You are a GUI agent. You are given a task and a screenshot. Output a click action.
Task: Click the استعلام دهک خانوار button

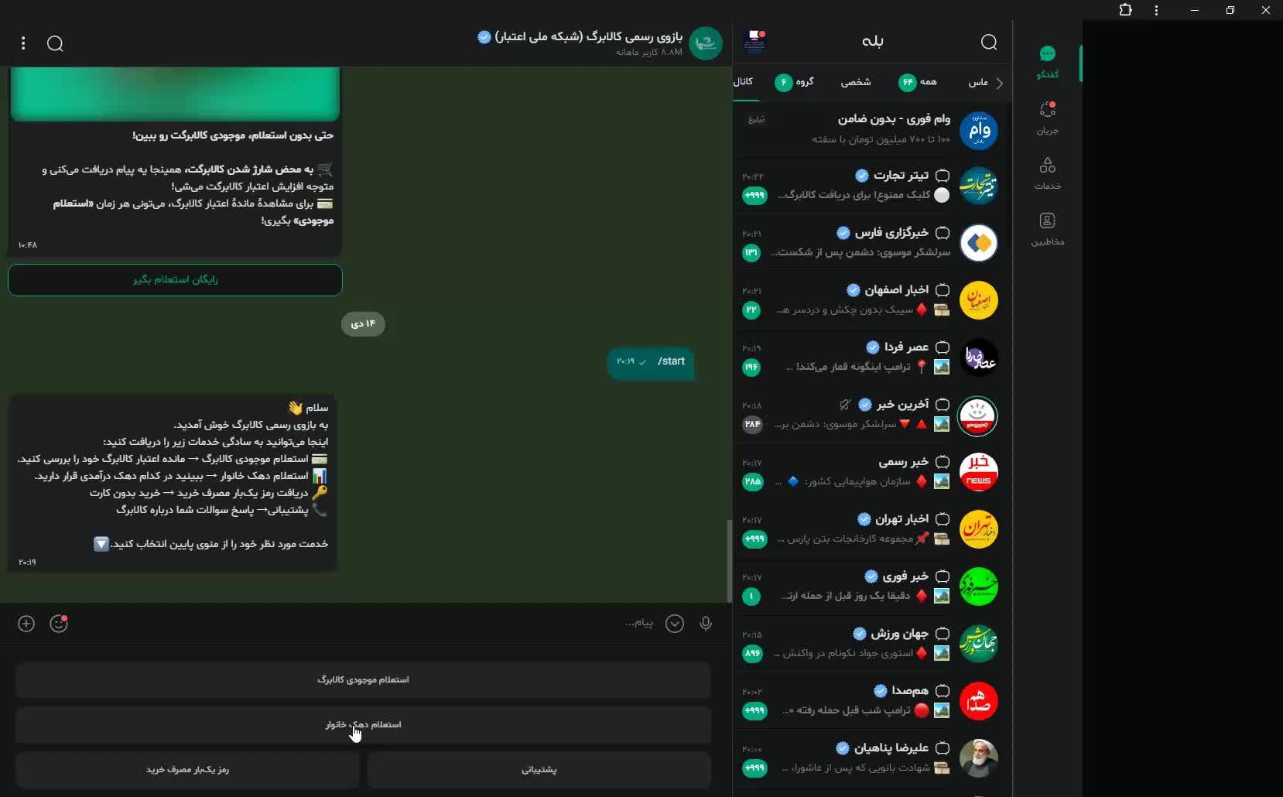coord(363,724)
